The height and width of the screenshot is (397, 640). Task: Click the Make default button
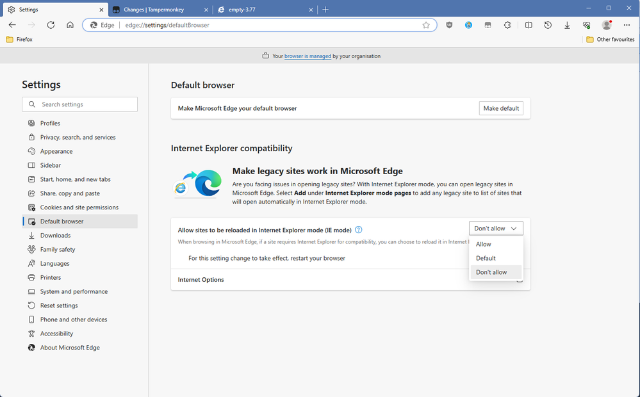501,108
